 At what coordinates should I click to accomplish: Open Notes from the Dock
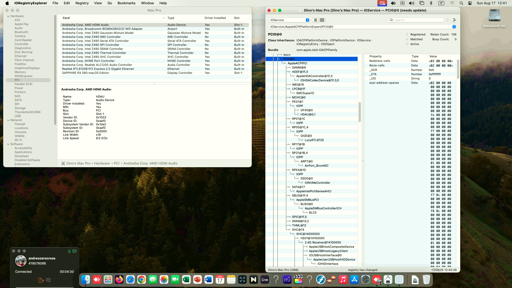[231, 279]
